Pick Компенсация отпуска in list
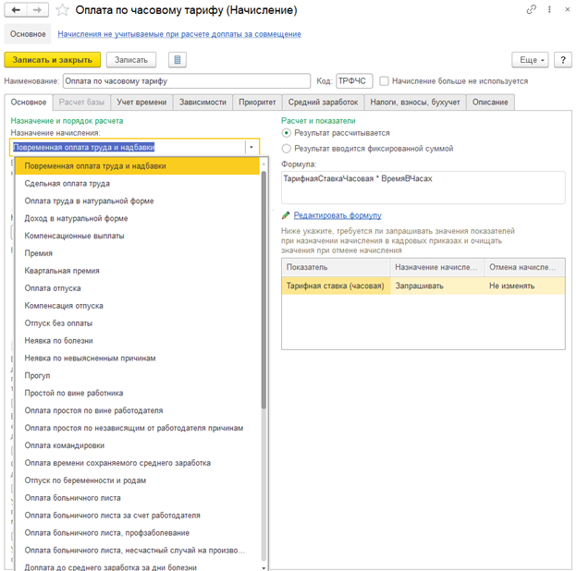This screenshot has width=577, height=571. tap(137, 306)
